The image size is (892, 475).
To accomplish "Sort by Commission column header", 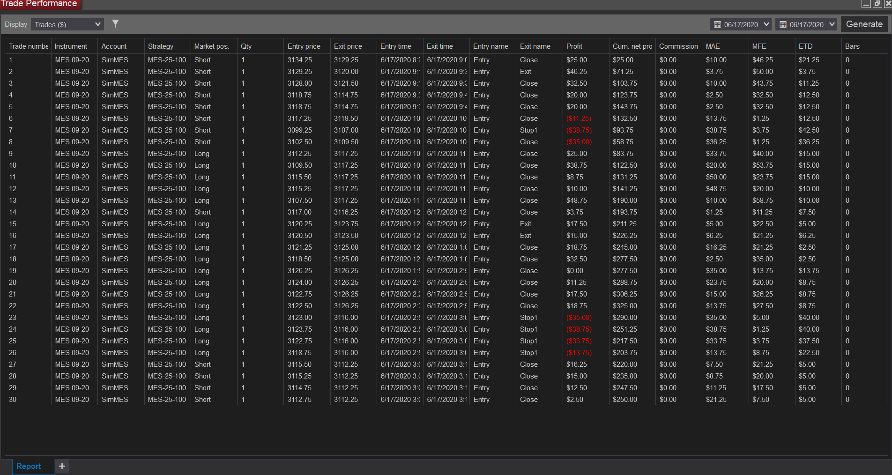I will pos(678,46).
